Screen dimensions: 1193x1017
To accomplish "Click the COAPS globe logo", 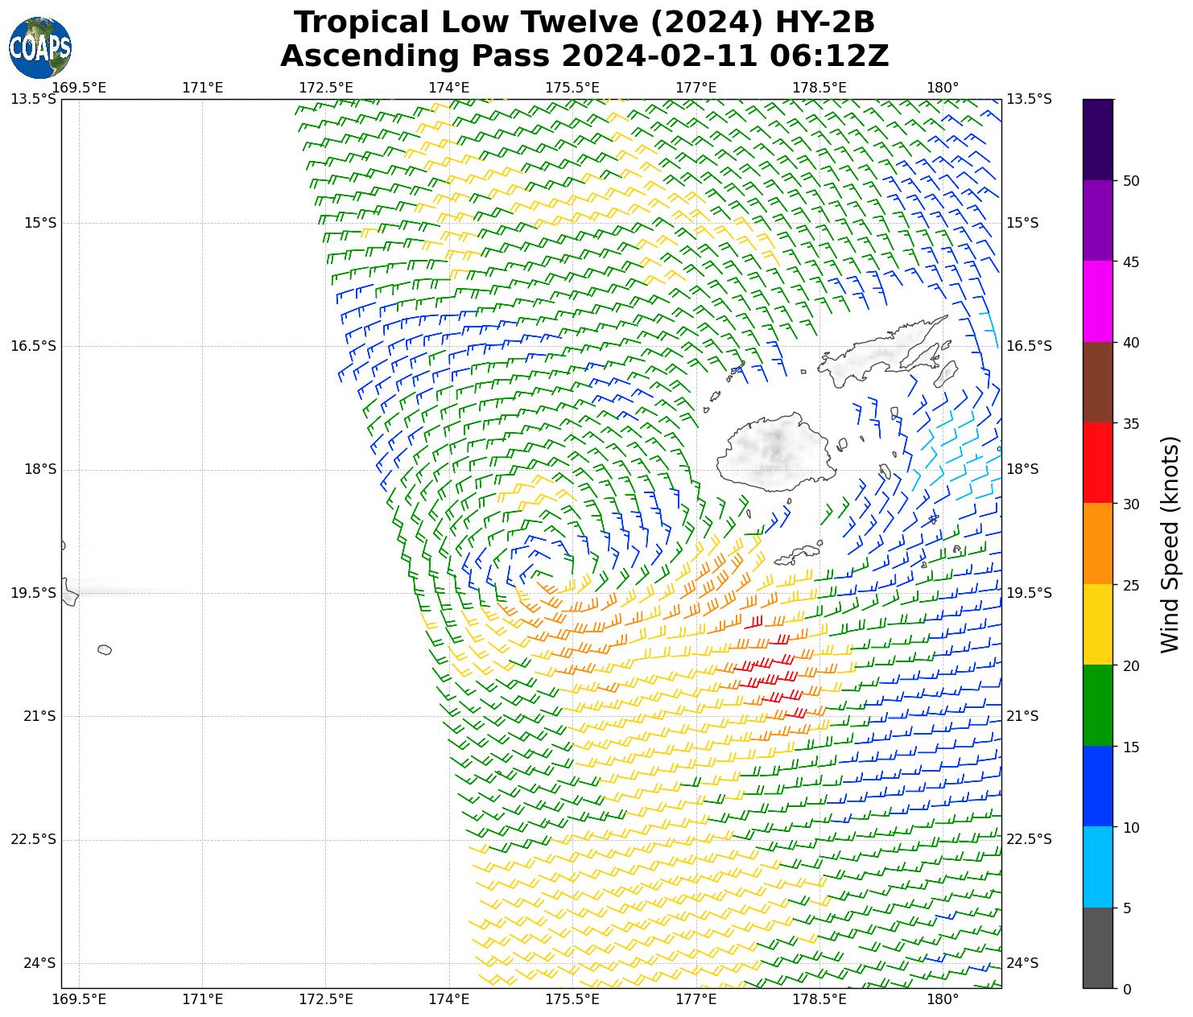I will (40, 47).
